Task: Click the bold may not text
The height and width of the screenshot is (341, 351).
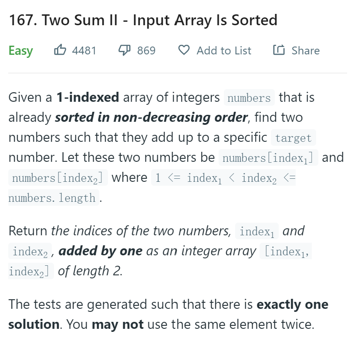Action: tap(118, 324)
